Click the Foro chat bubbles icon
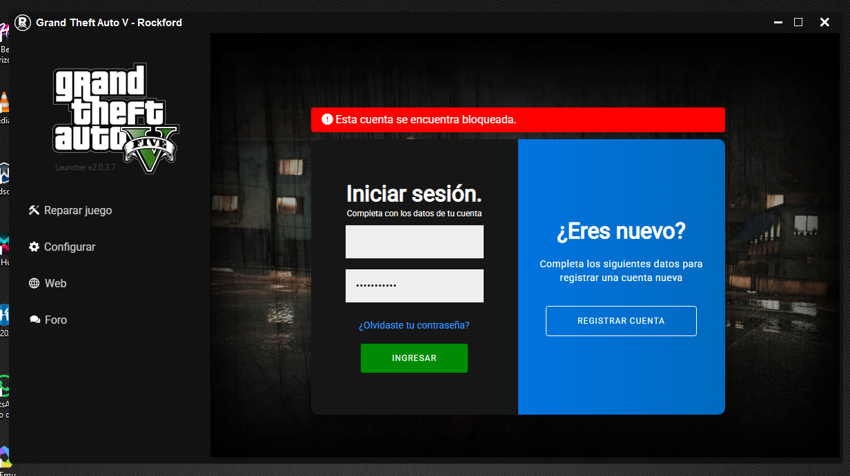Viewport: 850px width, 476px height. point(34,320)
